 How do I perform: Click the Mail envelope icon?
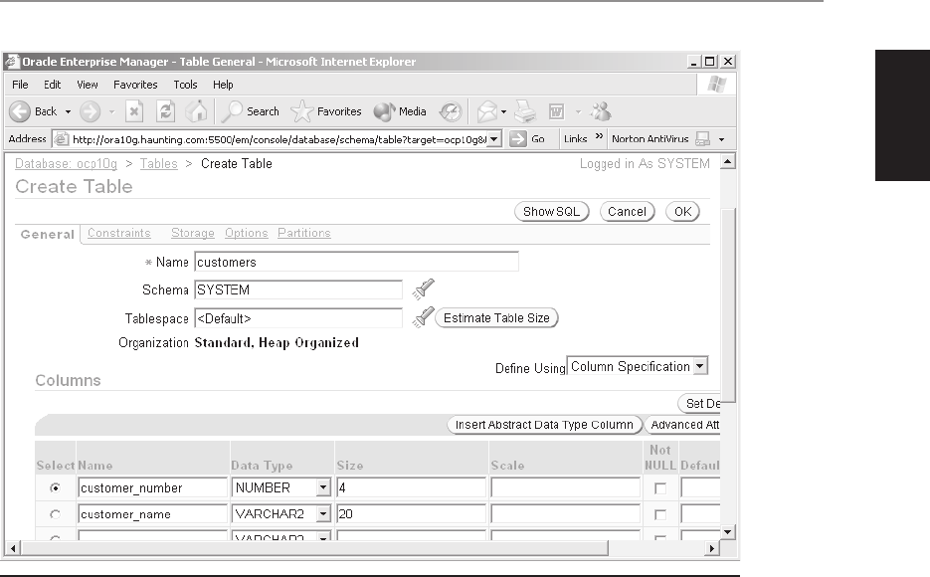(x=487, y=111)
